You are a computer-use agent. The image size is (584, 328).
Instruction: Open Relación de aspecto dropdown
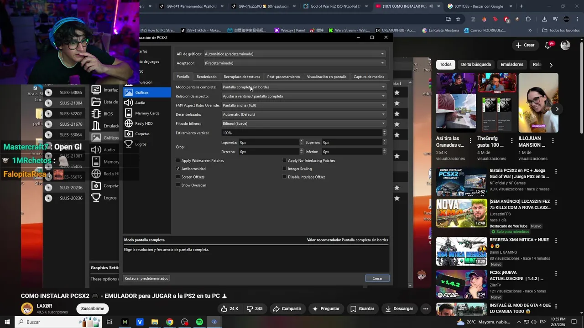[x=304, y=96]
